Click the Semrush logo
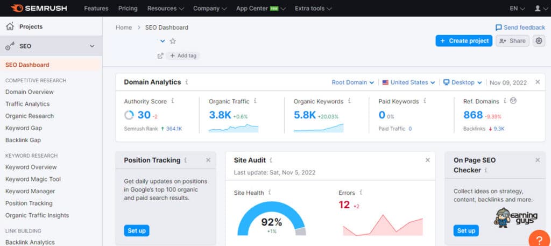The height and width of the screenshot is (246, 551). point(39,8)
